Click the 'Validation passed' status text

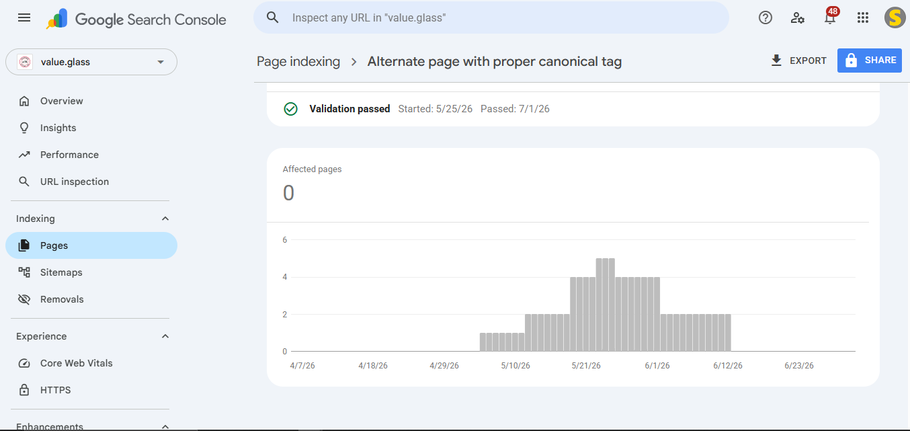pos(349,109)
